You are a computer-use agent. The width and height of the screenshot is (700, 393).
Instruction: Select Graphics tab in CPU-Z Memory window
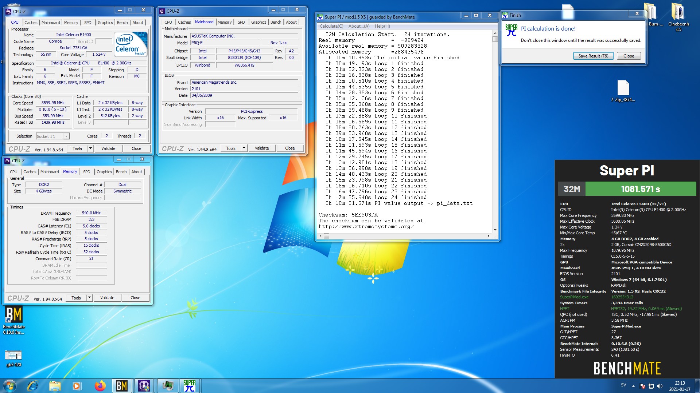tap(104, 172)
